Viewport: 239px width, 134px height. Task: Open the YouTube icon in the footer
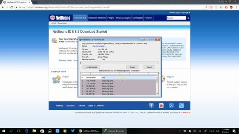(x=161, y=106)
